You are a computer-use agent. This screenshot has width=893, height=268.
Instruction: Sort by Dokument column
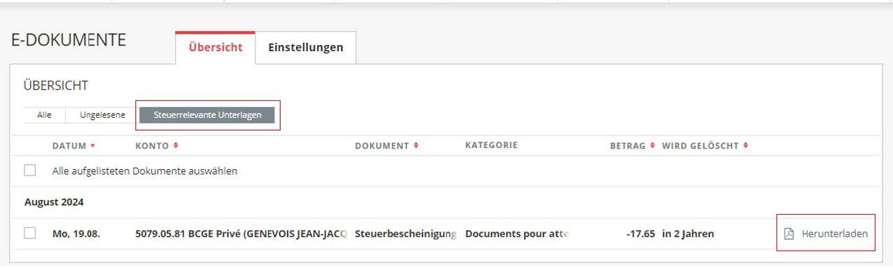(387, 146)
